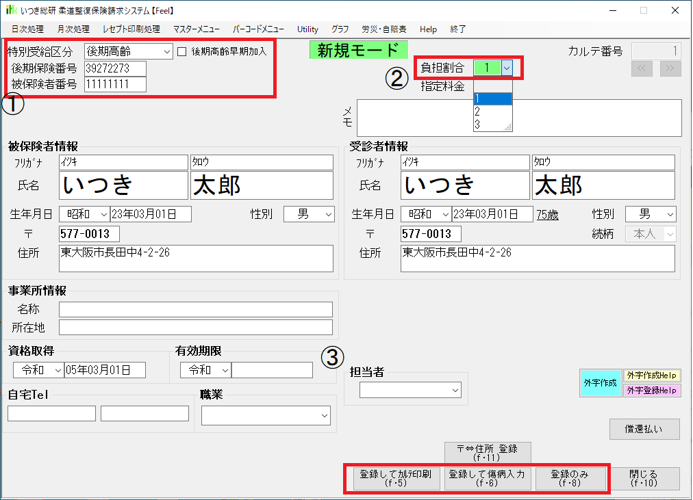693x500 pixels.
Task: Open the 外字登録Help pink button
Action: click(653, 390)
